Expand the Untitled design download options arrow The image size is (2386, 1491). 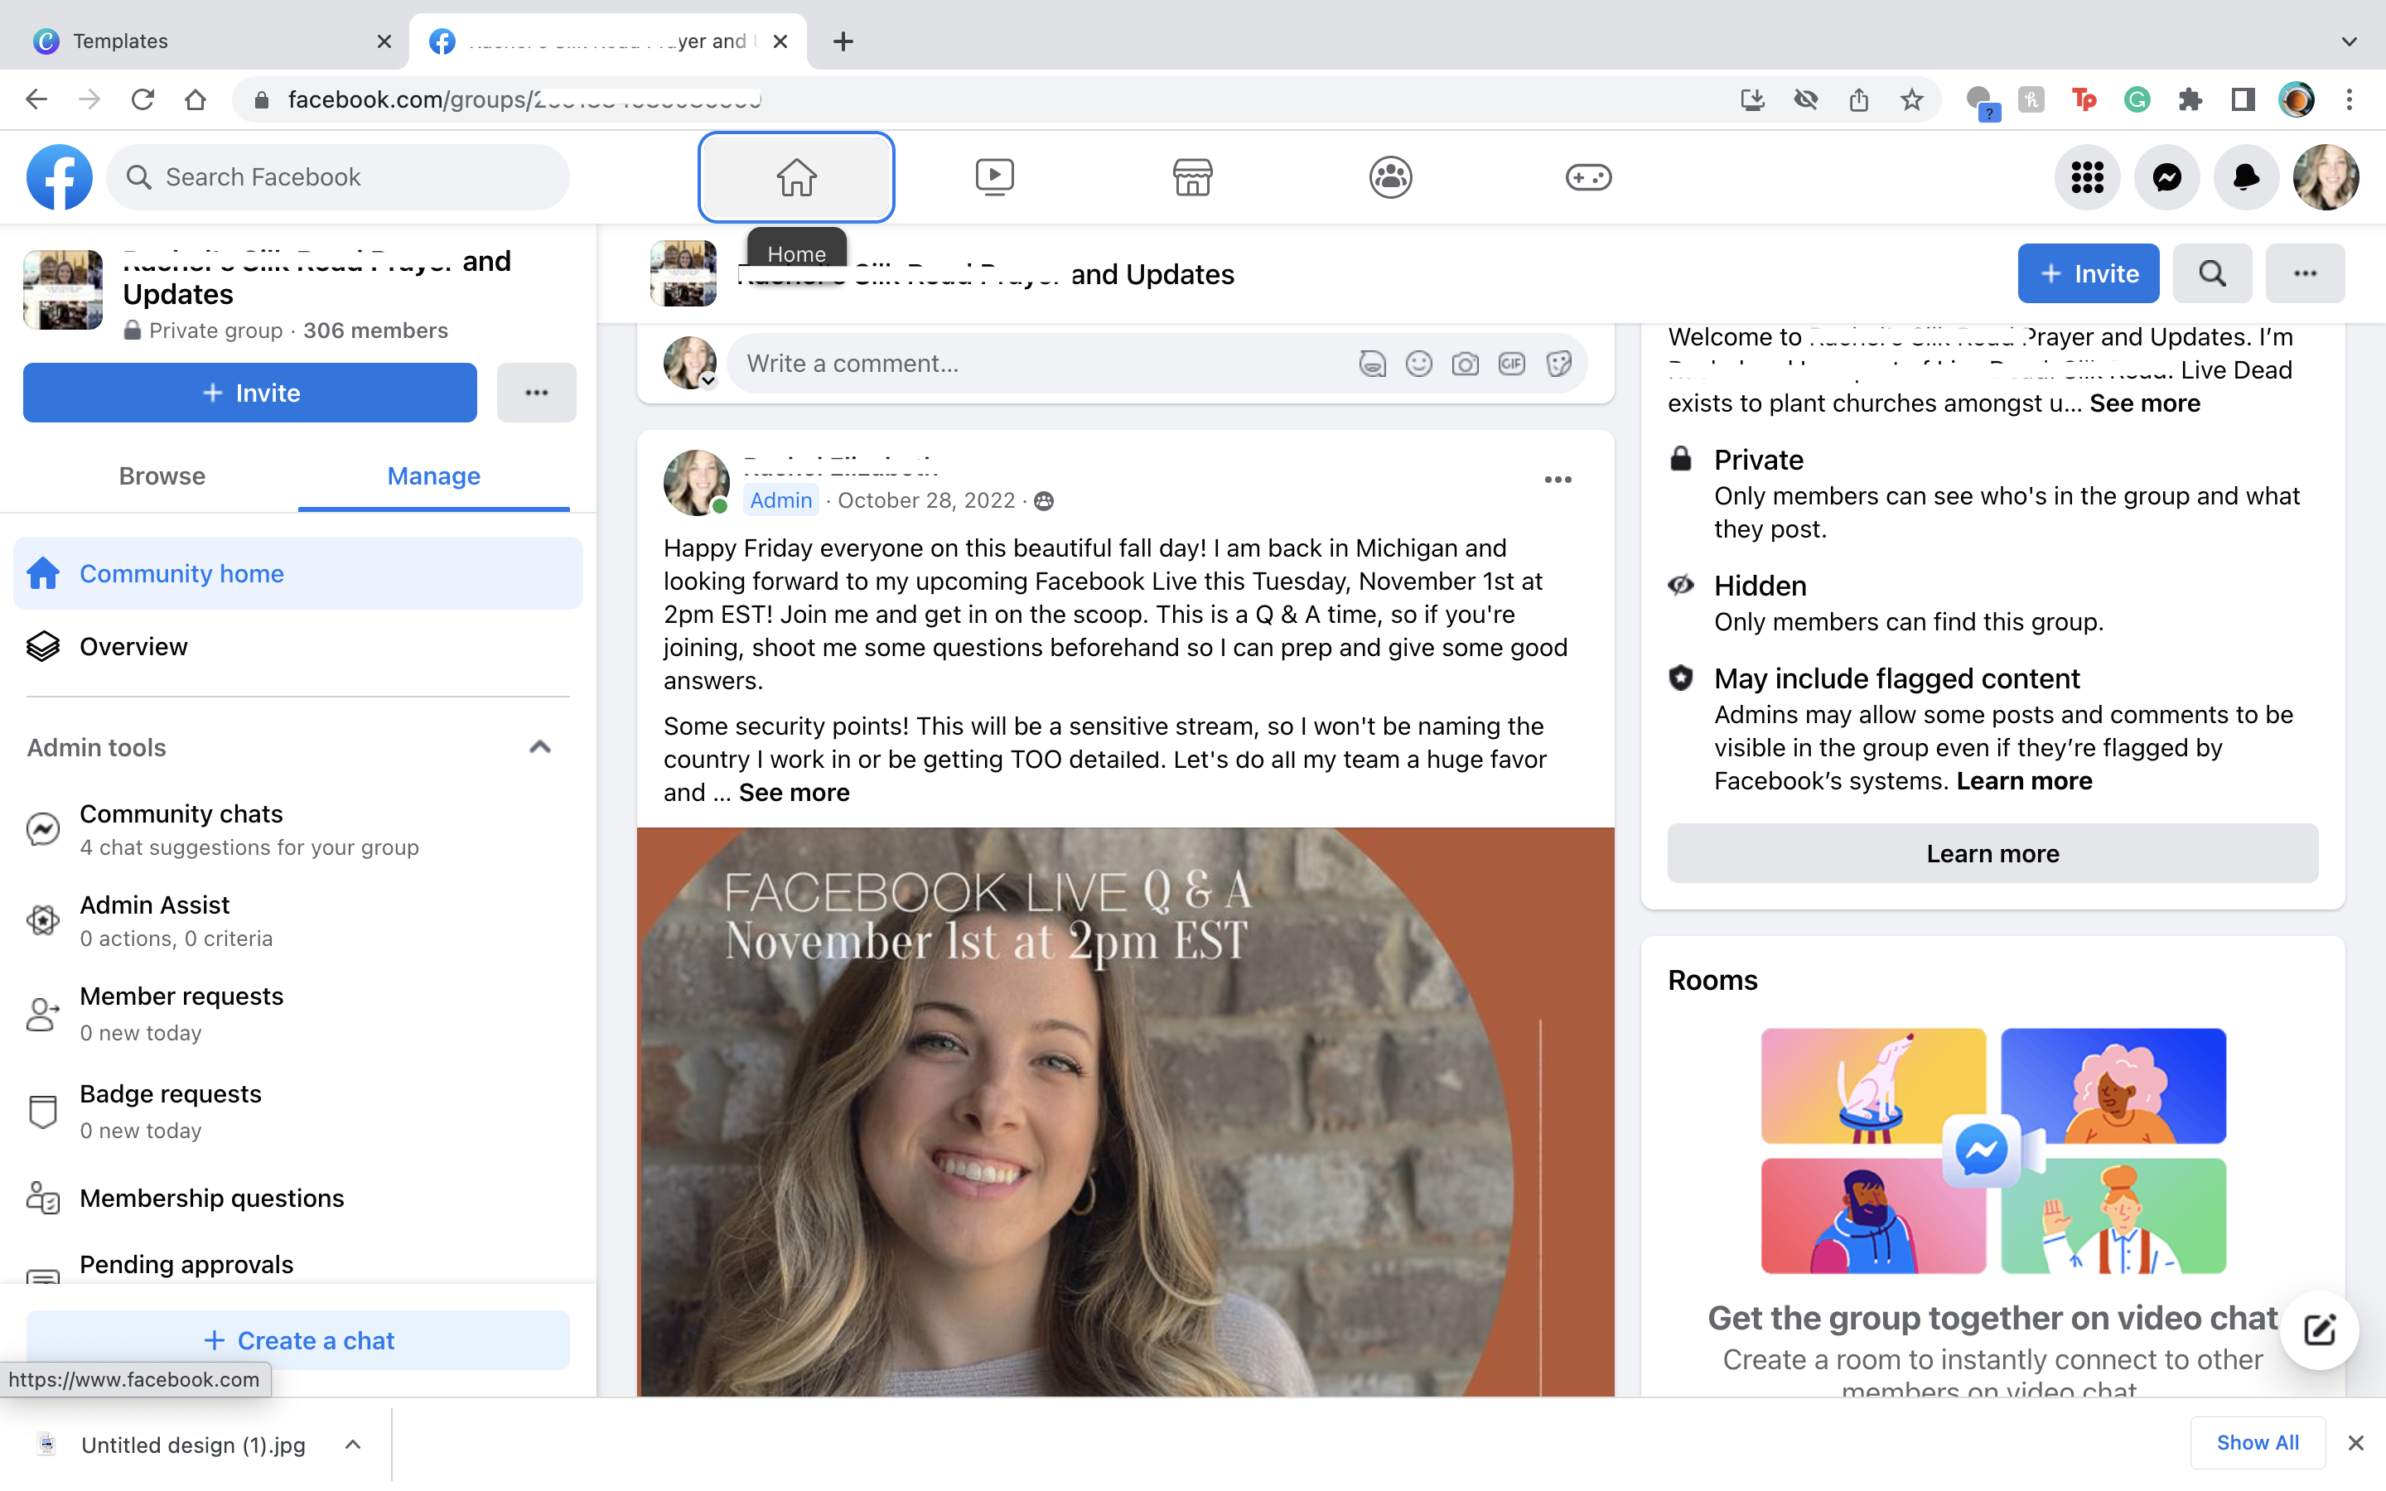click(353, 1445)
